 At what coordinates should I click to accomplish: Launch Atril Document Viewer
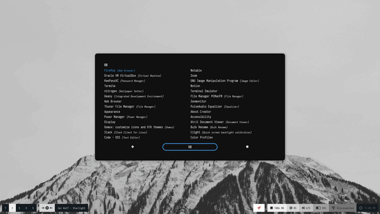pos(220,122)
